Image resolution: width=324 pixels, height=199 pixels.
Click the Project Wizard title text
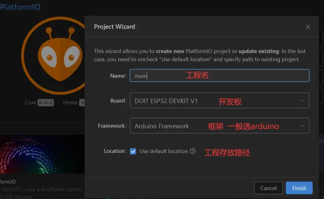pyautogui.click(x=114, y=26)
